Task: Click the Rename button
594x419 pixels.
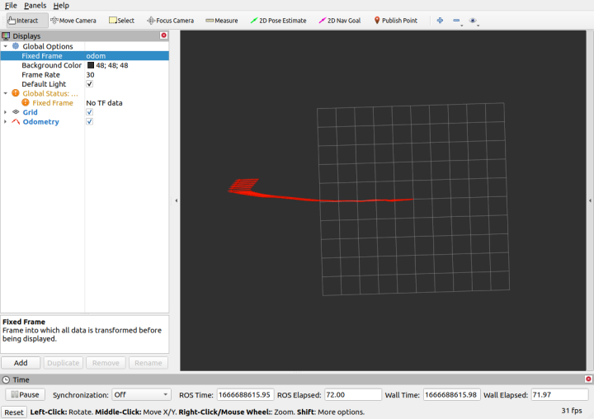Action: coord(148,363)
